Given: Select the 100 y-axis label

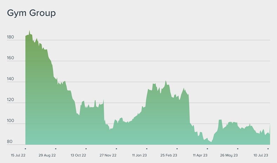Looking at the screenshot, I should click(x=11, y=121).
